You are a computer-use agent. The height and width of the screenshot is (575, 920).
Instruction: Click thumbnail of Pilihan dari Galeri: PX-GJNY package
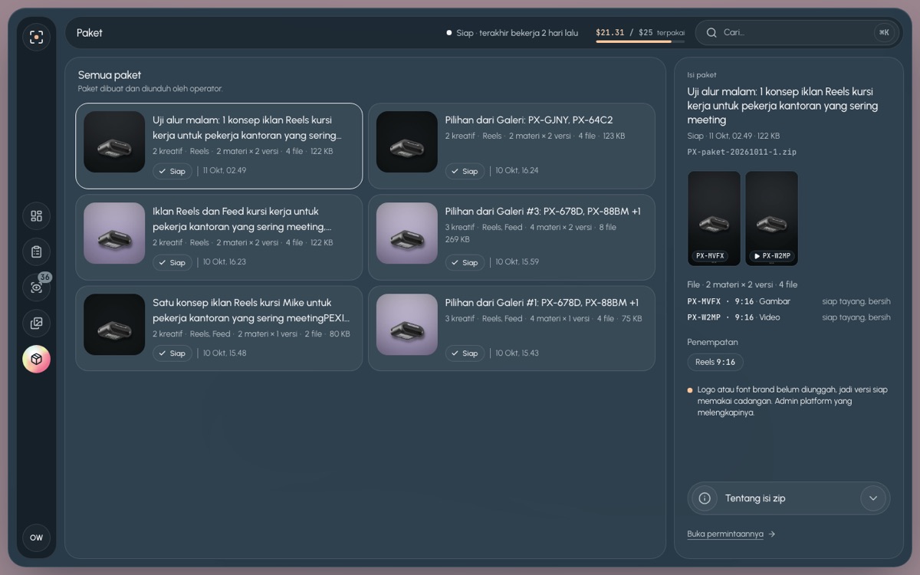click(407, 142)
